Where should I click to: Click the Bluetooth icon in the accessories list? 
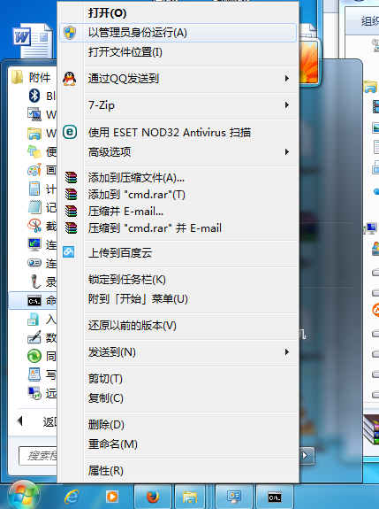point(34,96)
